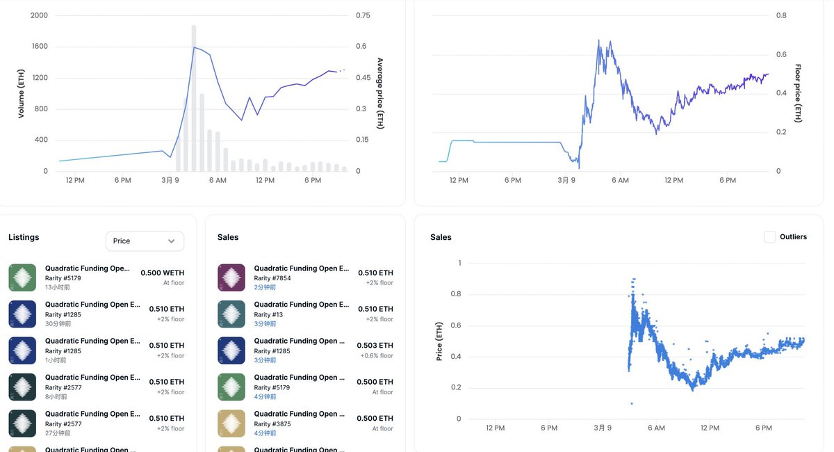Viewport: 834px width, 452px height.
Task: Open thumbnail of listing Rarity #2577 listed 27分钟前
Action: pyautogui.click(x=22, y=423)
